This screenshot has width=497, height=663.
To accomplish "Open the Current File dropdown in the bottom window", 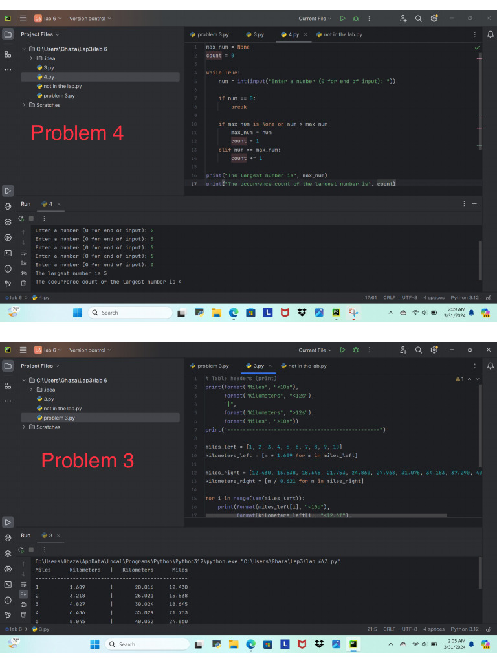I will pyautogui.click(x=315, y=350).
